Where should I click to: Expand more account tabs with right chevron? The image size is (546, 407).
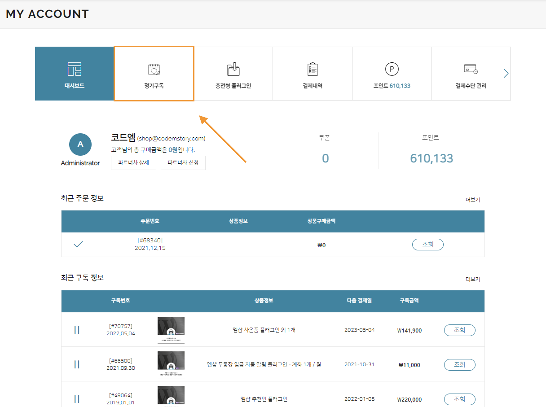[506, 74]
